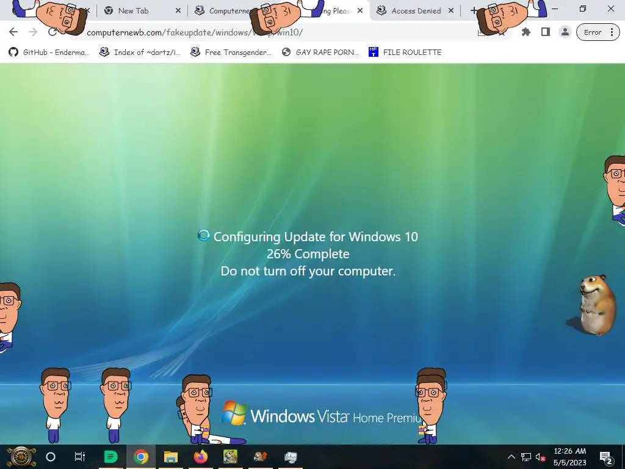Click the computernewb.com address bar
Screen dimensions: 625x469
point(279,32)
